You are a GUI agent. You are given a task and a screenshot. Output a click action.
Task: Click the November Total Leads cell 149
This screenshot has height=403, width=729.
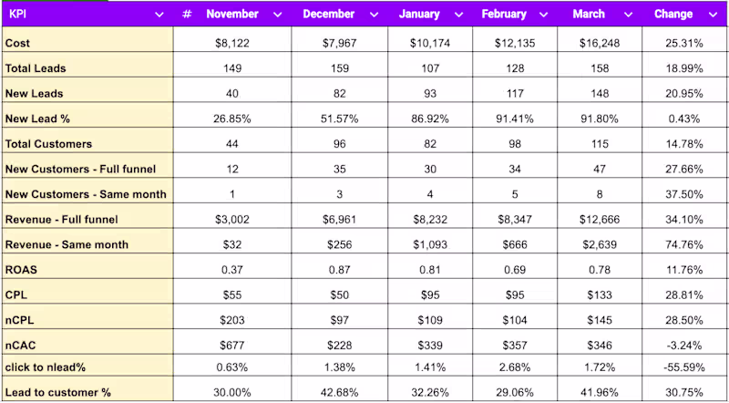pyautogui.click(x=231, y=68)
